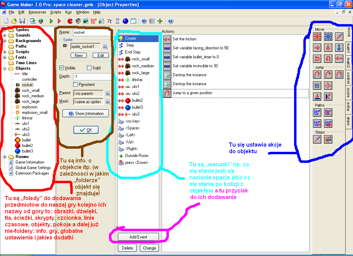Click the Create sprite Pacman icon
Viewport: 353px width, 256px height.
(x=70, y=21)
